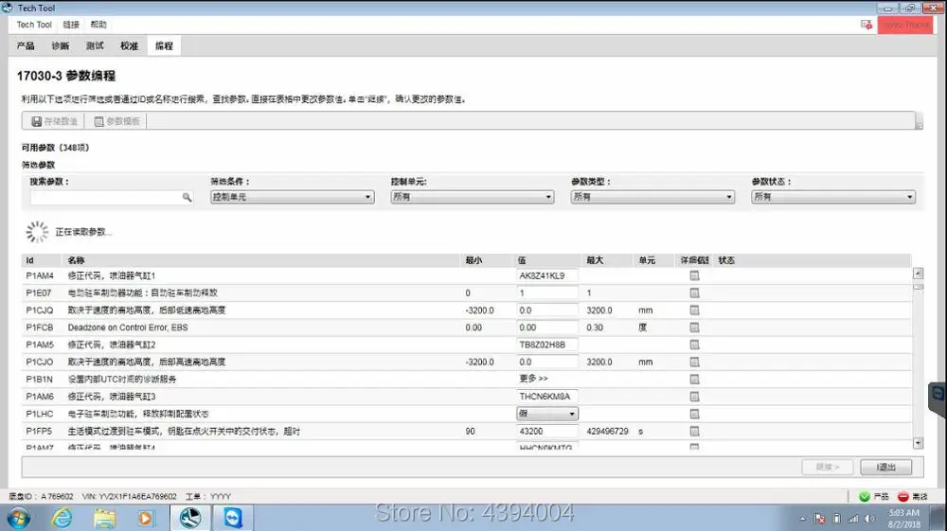Open the 帮助 menu

point(98,25)
